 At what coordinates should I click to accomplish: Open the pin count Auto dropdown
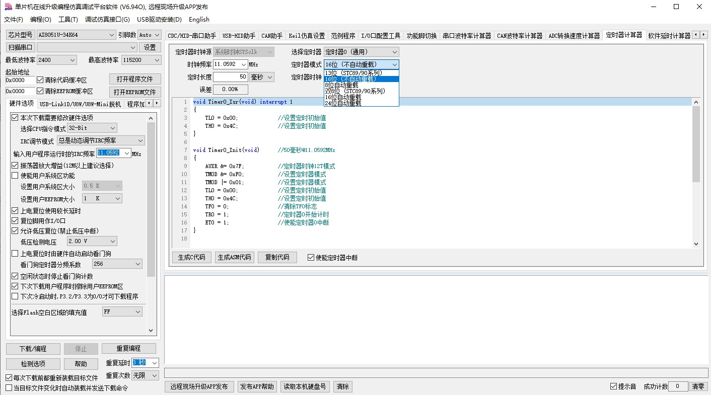tap(150, 35)
